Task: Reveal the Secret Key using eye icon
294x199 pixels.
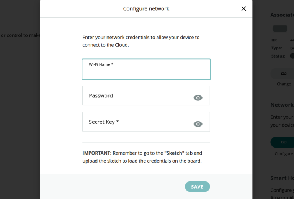Action: pos(198,124)
